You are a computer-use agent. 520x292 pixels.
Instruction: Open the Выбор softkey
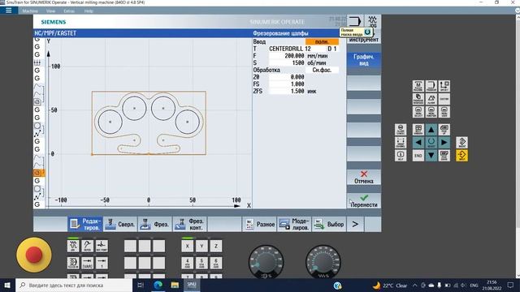(329, 224)
